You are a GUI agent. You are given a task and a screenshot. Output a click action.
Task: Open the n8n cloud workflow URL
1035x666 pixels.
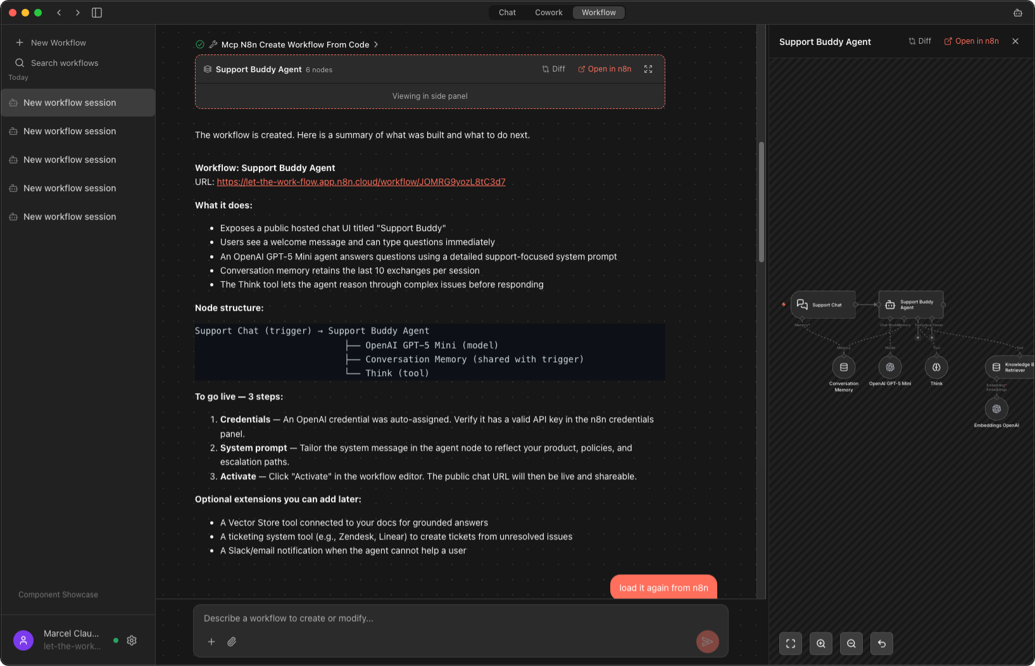pyautogui.click(x=361, y=182)
